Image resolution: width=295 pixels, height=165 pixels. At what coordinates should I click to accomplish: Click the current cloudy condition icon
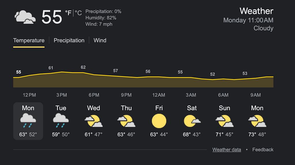pos(25,17)
